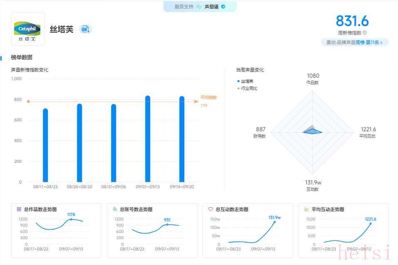Click the Cetaphil brand logo
Viewport: 398px width, 265px height.
[27, 29]
